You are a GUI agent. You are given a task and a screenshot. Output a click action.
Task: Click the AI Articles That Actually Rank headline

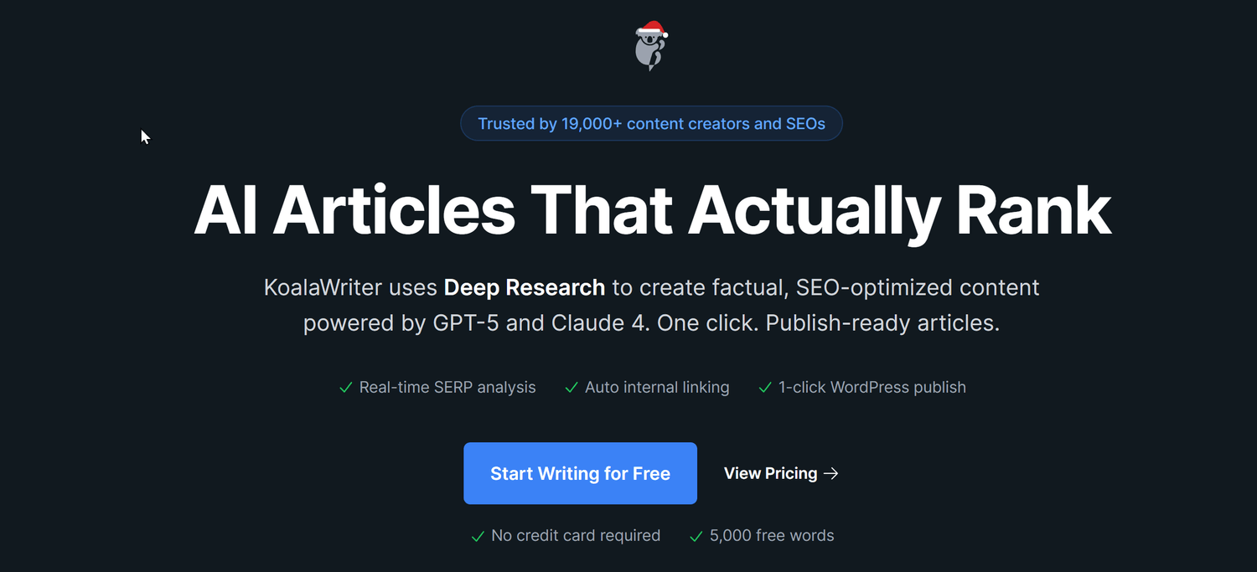click(x=651, y=209)
